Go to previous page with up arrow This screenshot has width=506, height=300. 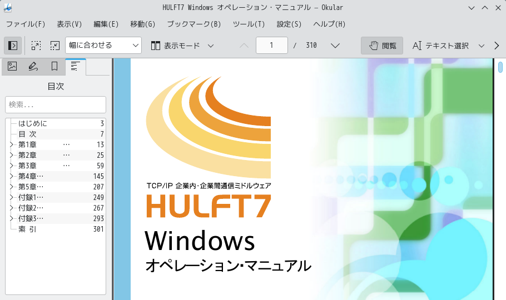tap(244, 46)
